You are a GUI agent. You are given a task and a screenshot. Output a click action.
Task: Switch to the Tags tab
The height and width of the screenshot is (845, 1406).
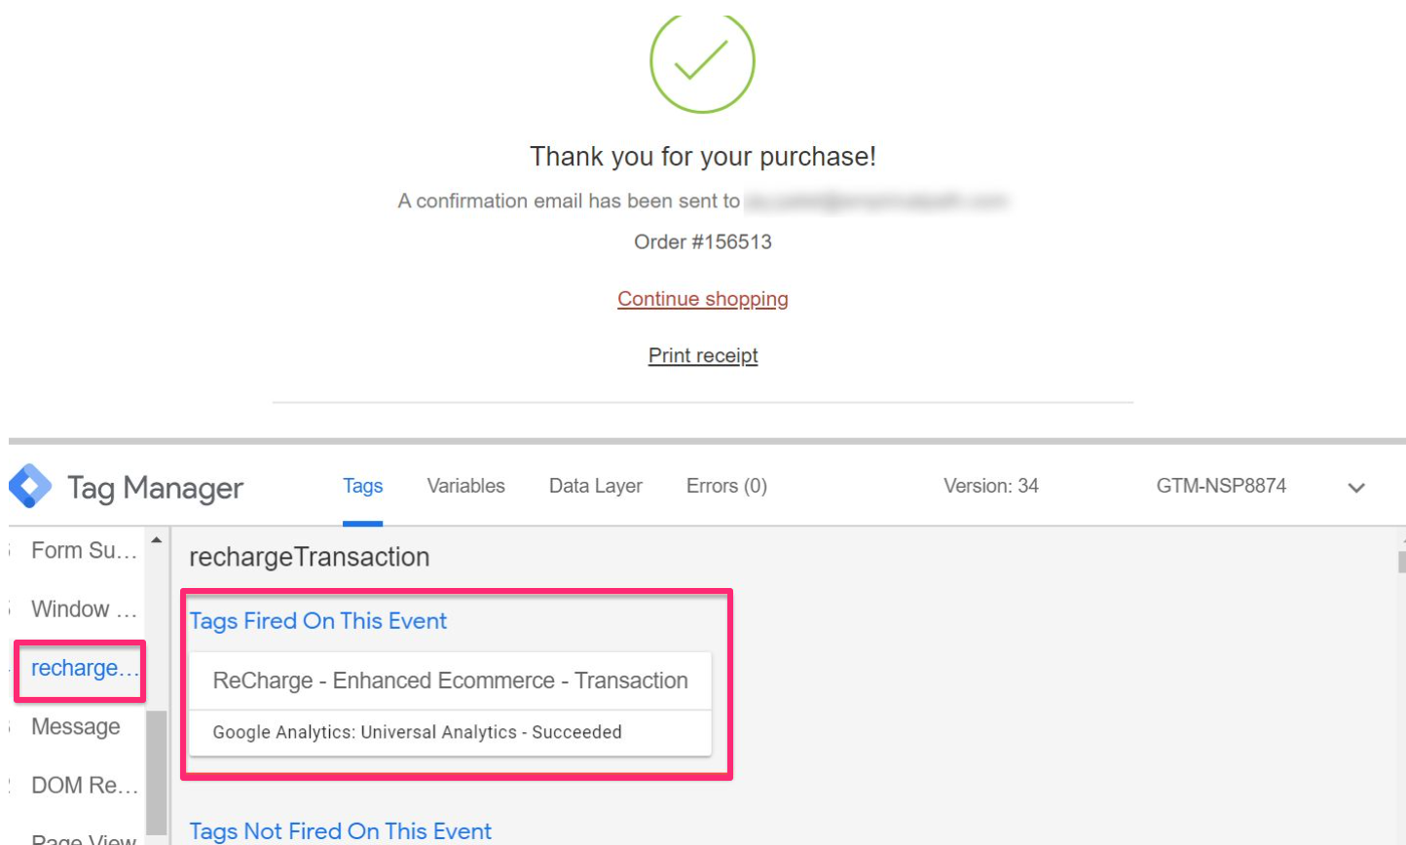[x=363, y=486]
